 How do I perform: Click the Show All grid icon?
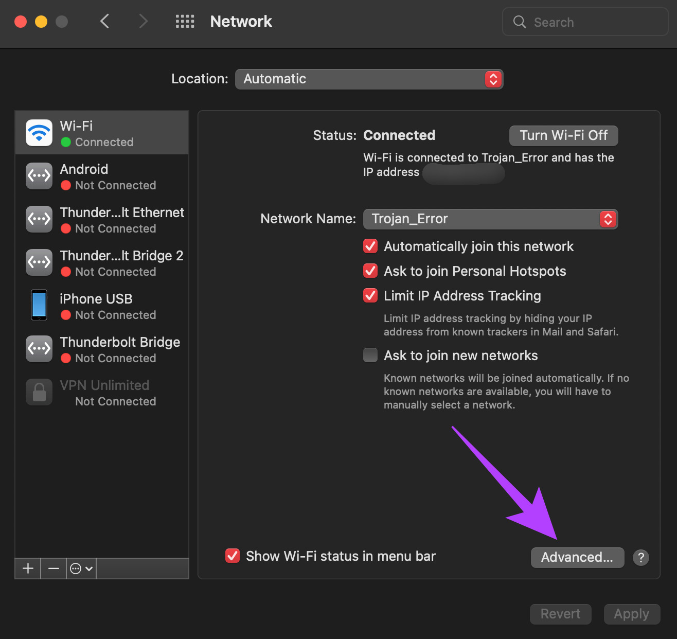coord(185,21)
